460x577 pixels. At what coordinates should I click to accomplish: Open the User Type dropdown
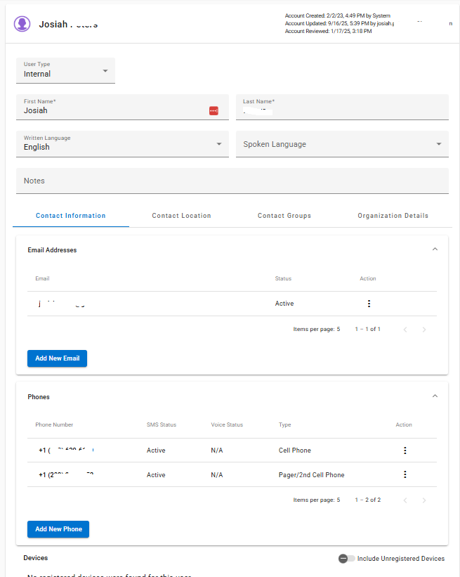click(65, 70)
